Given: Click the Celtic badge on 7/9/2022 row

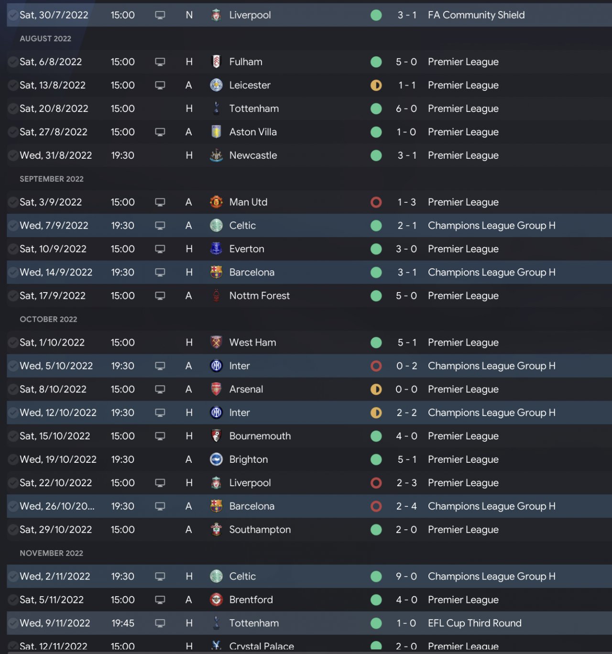Looking at the screenshot, I should 216,226.
